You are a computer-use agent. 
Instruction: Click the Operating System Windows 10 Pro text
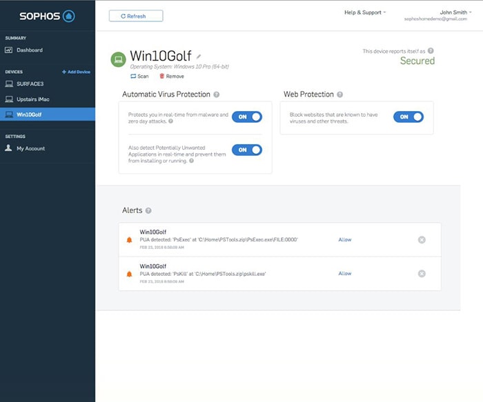179,67
